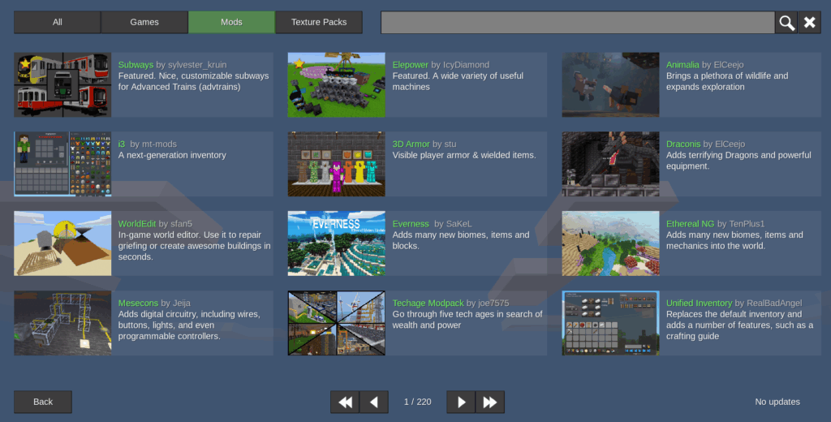Image resolution: width=831 pixels, height=422 pixels.
Task: Click the Unified Inventory mod thumbnail
Action: point(610,323)
